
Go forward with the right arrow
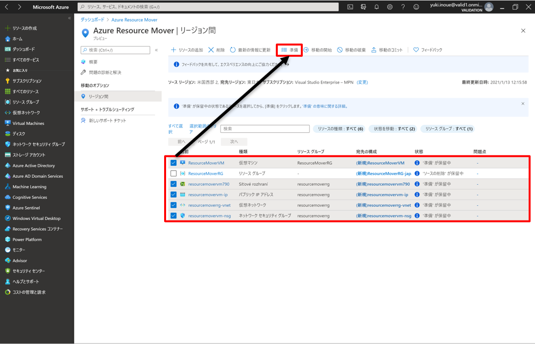tap(20, 7)
